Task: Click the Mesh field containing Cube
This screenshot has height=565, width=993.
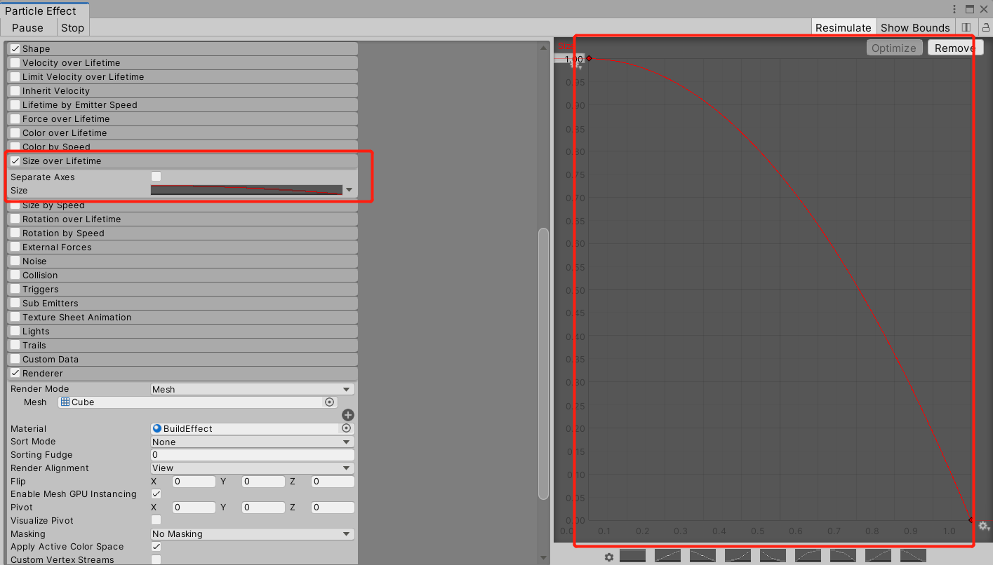Action: pos(198,402)
